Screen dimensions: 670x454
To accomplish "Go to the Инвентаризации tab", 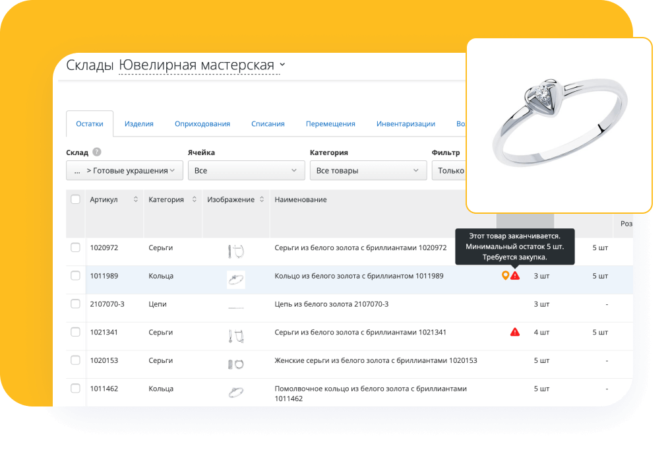I will tap(406, 123).
